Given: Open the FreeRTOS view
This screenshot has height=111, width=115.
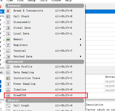Looking at the screenshot, I should [x=45, y=95].
